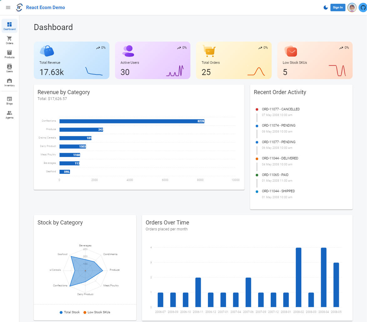Screen dimensions: 367x322
Task: Click orange dot beside delivered order
Action: (x=257, y=159)
